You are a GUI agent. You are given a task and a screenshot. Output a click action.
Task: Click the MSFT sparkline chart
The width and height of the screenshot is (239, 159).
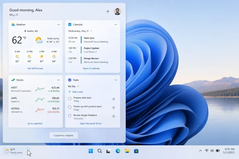click(40, 89)
